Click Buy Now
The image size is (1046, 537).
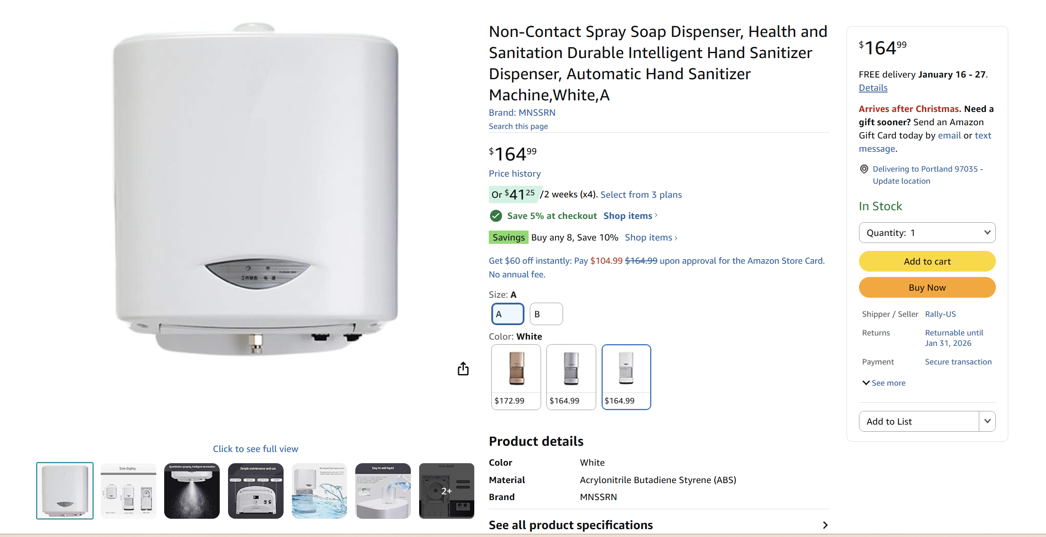pos(927,287)
